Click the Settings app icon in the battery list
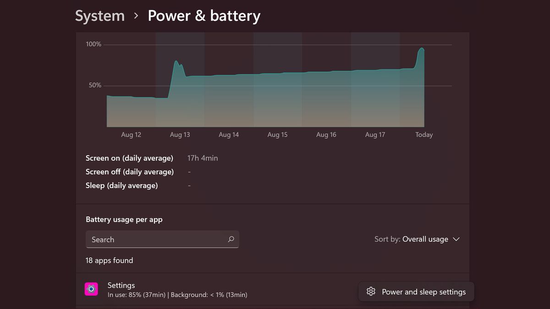Image resolution: width=550 pixels, height=309 pixels. pyautogui.click(x=91, y=289)
